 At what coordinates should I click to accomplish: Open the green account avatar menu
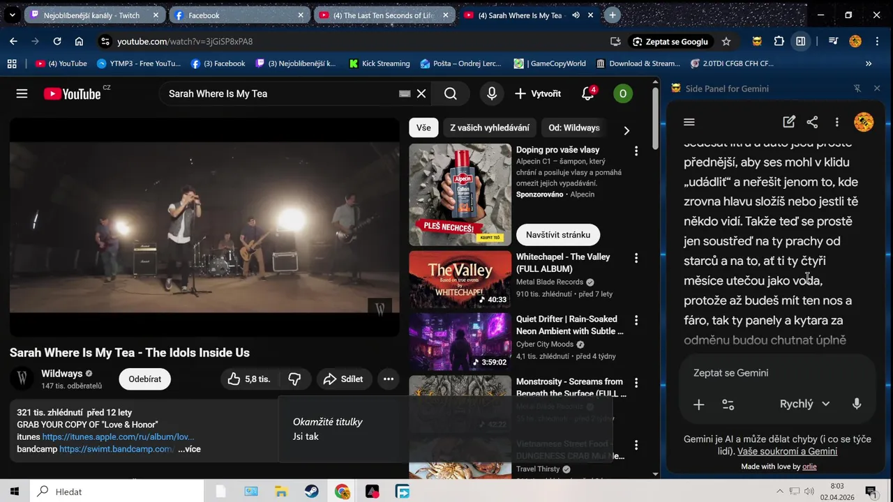tap(622, 93)
